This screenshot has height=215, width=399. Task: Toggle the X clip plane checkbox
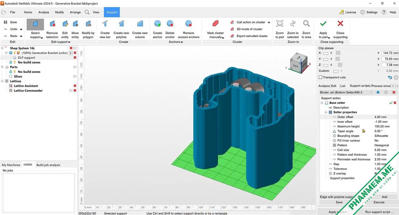pos(326,53)
